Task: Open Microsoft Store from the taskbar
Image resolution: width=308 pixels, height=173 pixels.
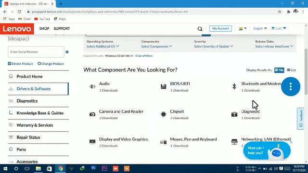Action: click(x=49, y=169)
